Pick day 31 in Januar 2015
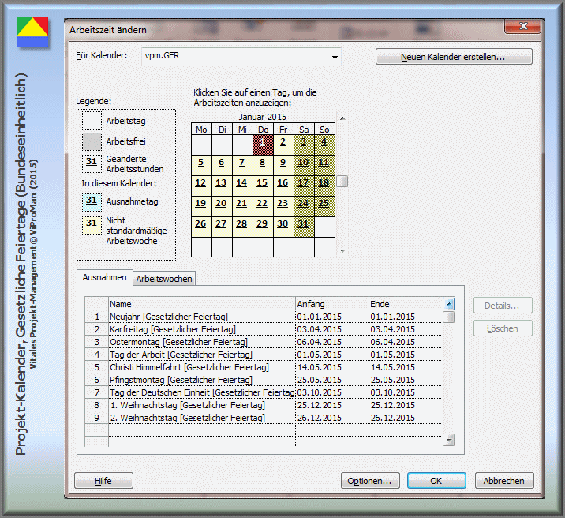 click(304, 227)
